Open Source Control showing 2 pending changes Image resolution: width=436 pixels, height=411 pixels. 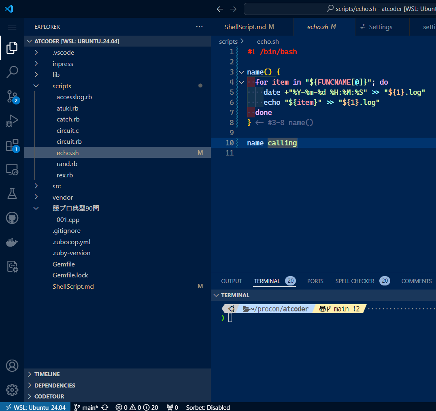(12, 97)
